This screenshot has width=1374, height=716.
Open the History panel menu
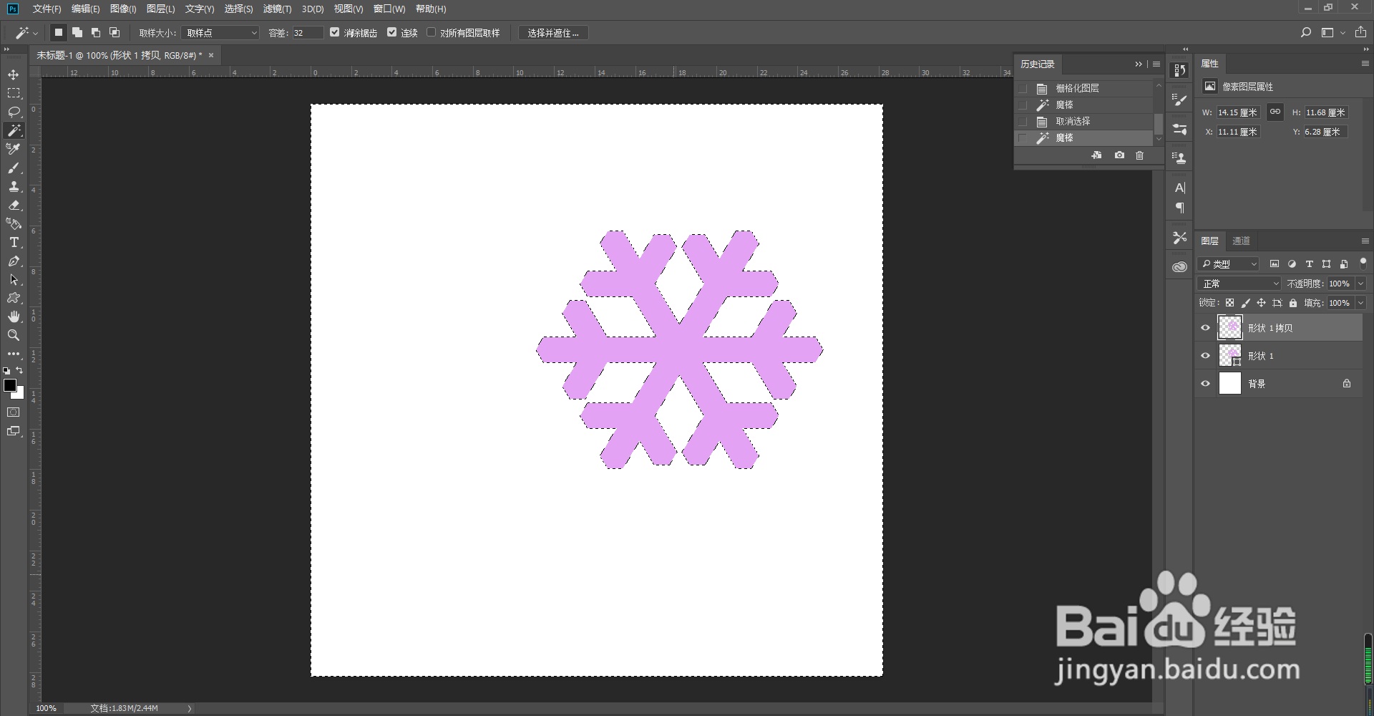tap(1156, 64)
